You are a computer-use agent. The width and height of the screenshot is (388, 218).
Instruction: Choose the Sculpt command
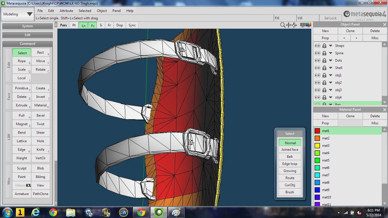point(22,168)
